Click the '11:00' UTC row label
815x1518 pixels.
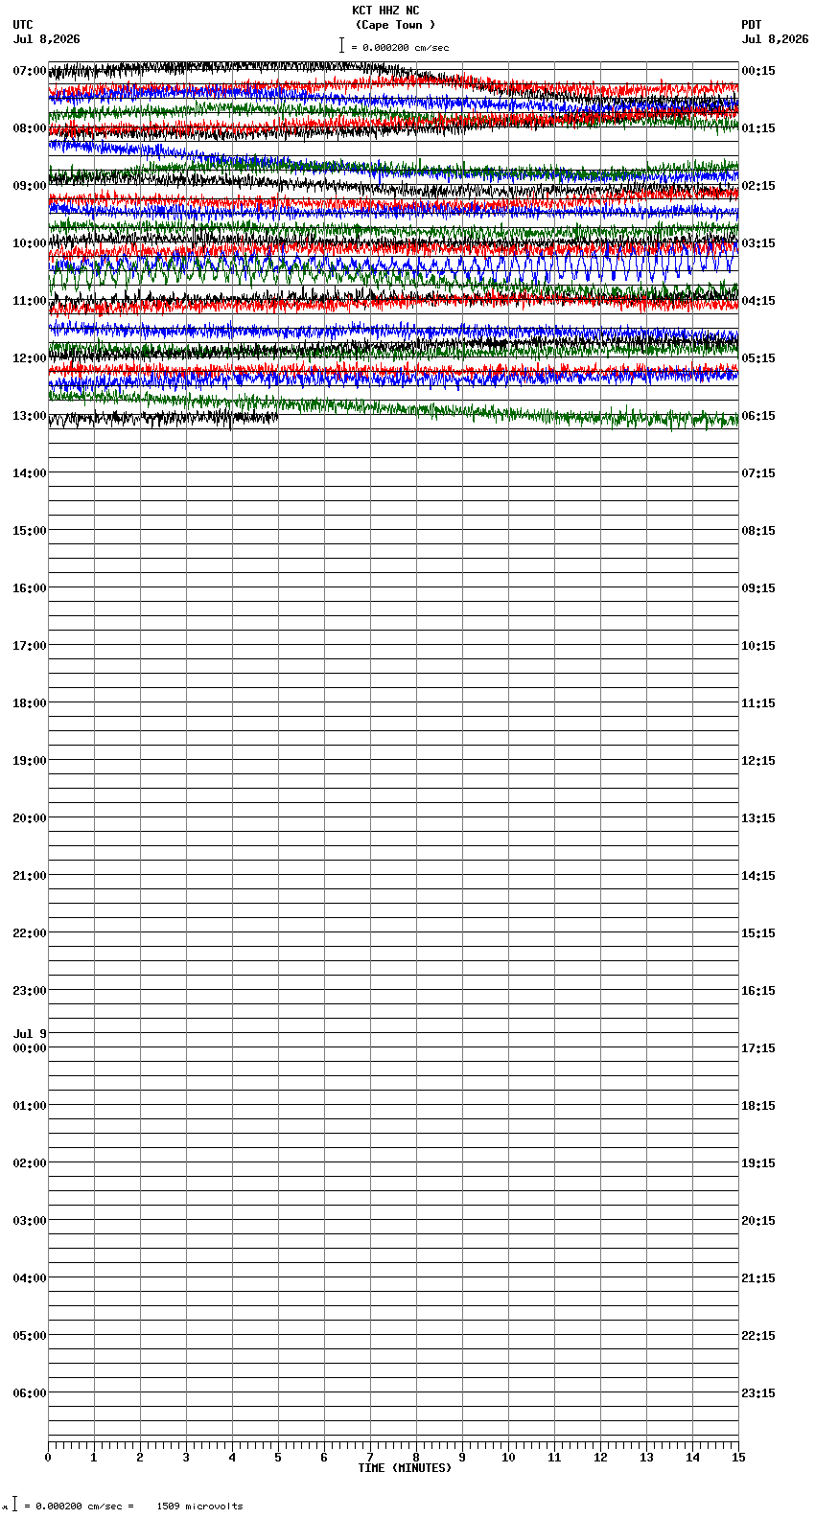(x=30, y=301)
